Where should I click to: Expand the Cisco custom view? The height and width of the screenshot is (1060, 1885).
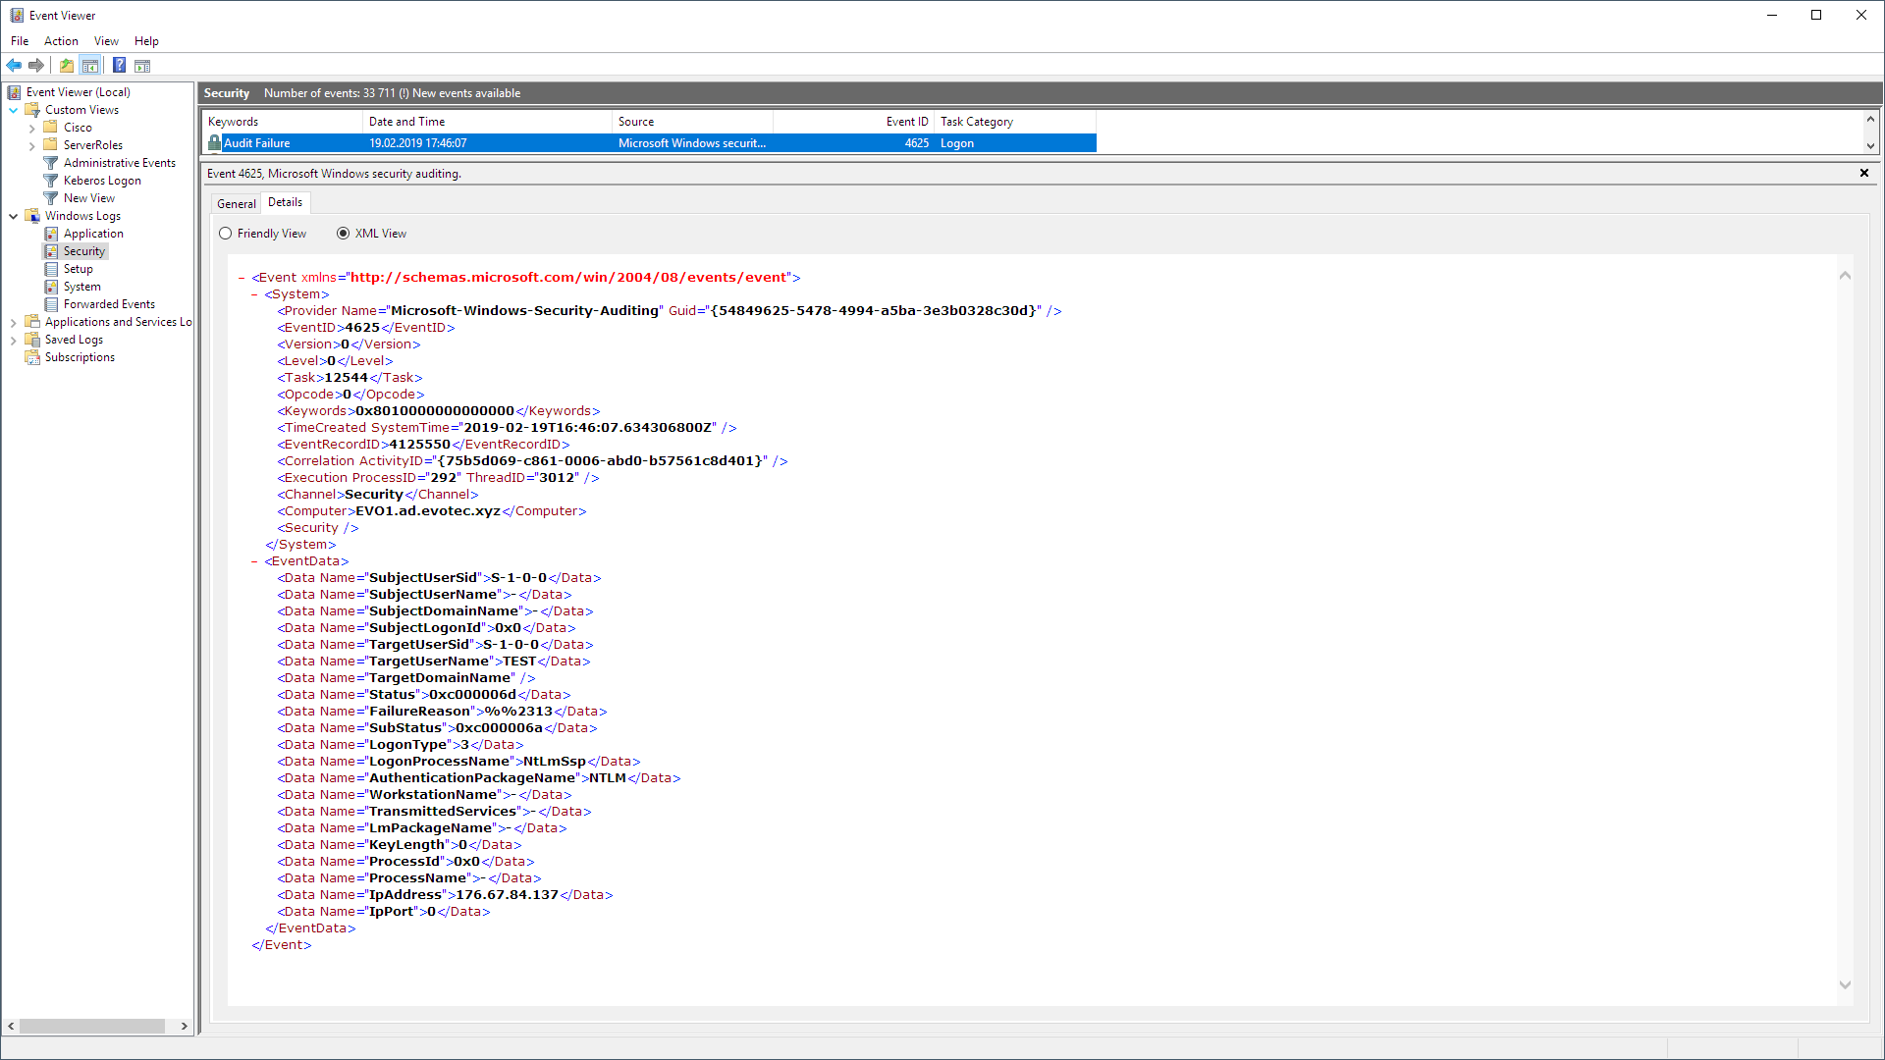tap(32, 127)
